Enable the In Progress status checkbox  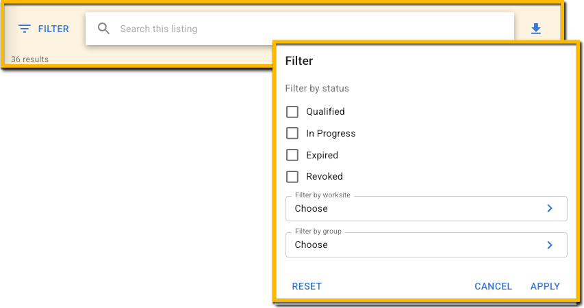pos(292,133)
